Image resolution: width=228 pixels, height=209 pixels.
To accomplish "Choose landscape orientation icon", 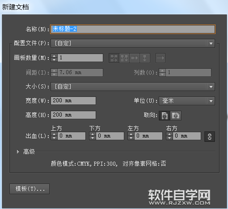I will coord(176,116).
